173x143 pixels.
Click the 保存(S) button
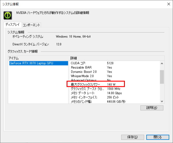click(132, 137)
